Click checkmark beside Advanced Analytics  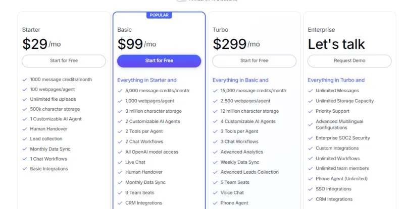pyautogui.click(x=215, y=152)
